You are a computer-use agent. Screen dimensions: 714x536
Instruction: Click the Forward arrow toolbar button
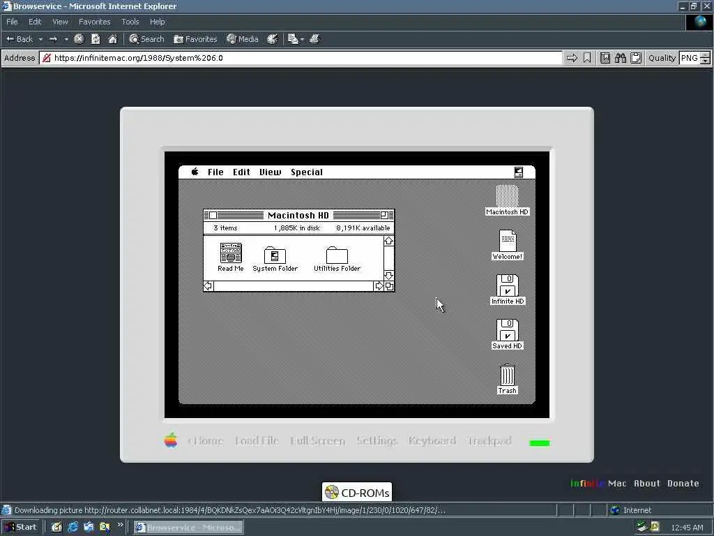click(x=53, y=39)
